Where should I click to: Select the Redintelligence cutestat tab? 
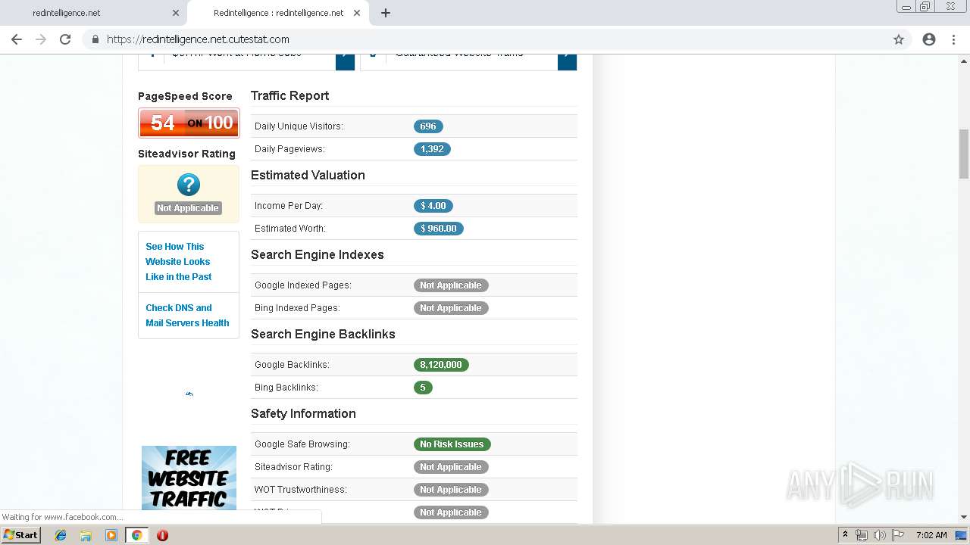click(278, 13)
